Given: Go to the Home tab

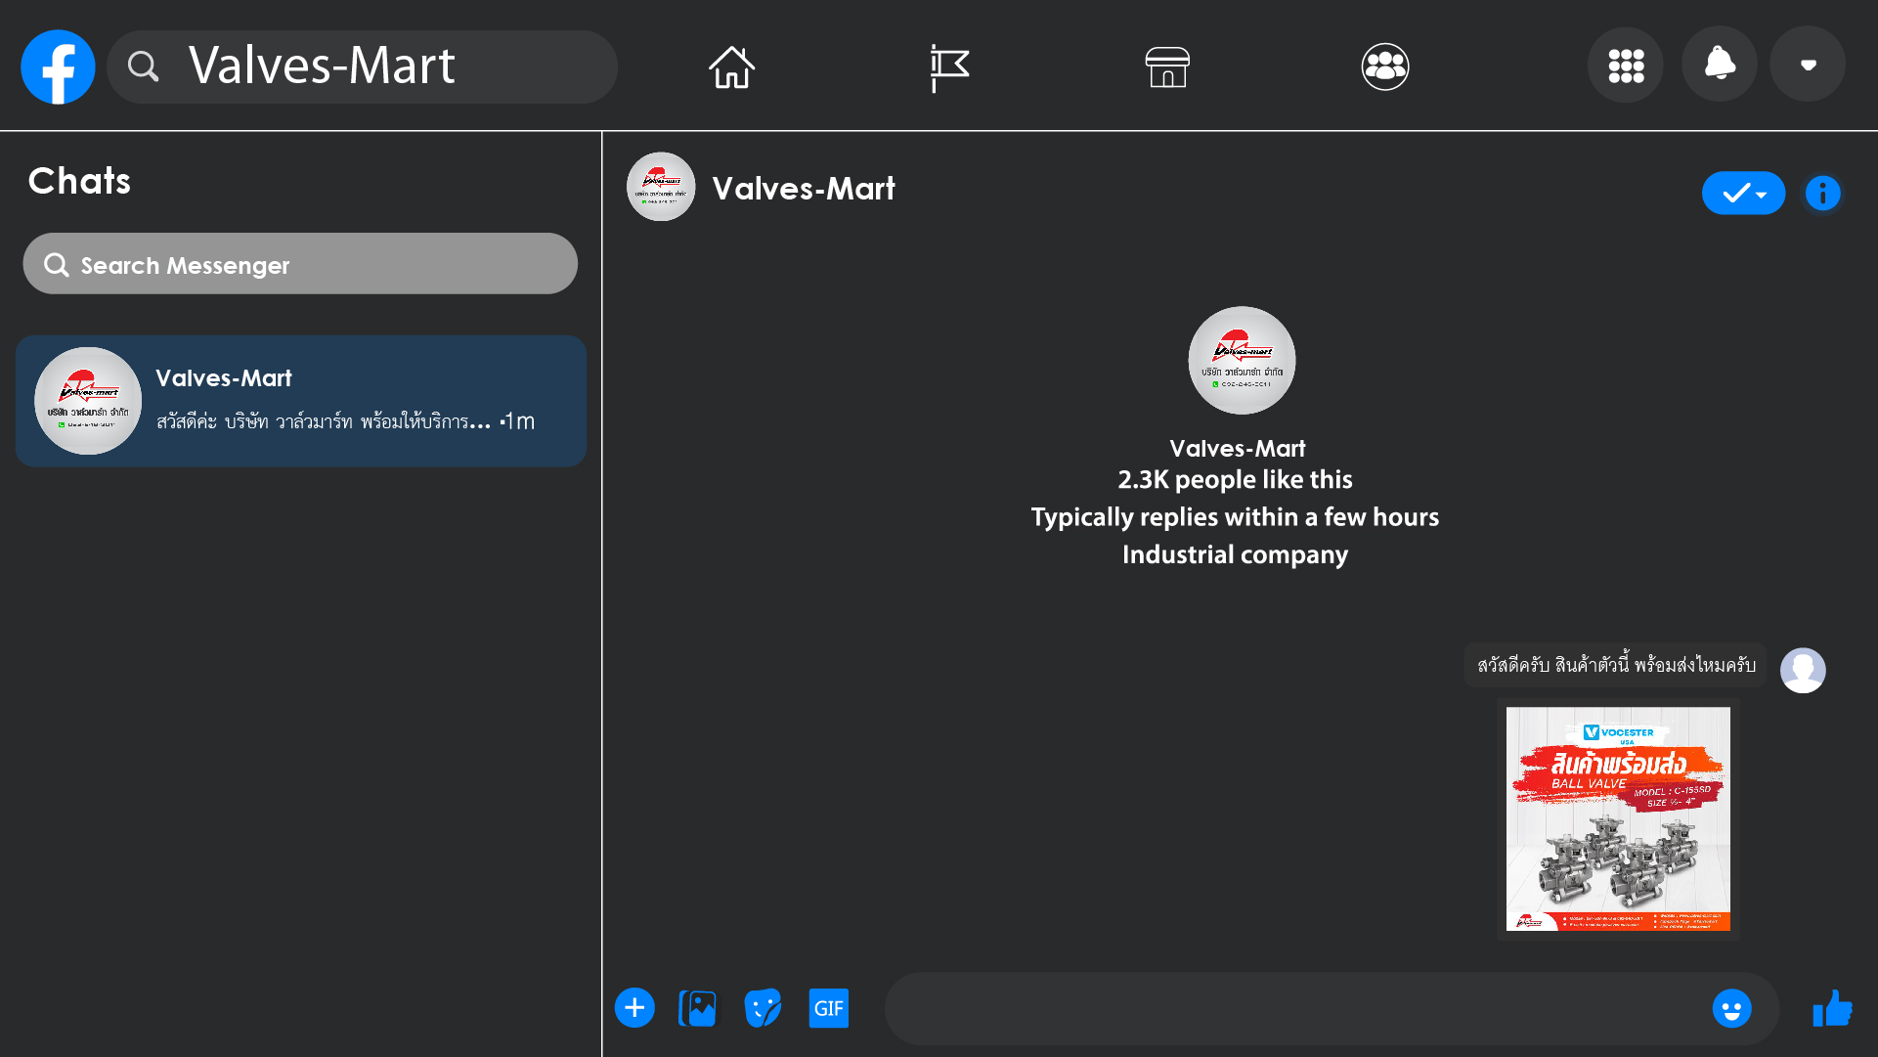Looking at the screenshot, I should pyautogui.click(x=731, y=66).
